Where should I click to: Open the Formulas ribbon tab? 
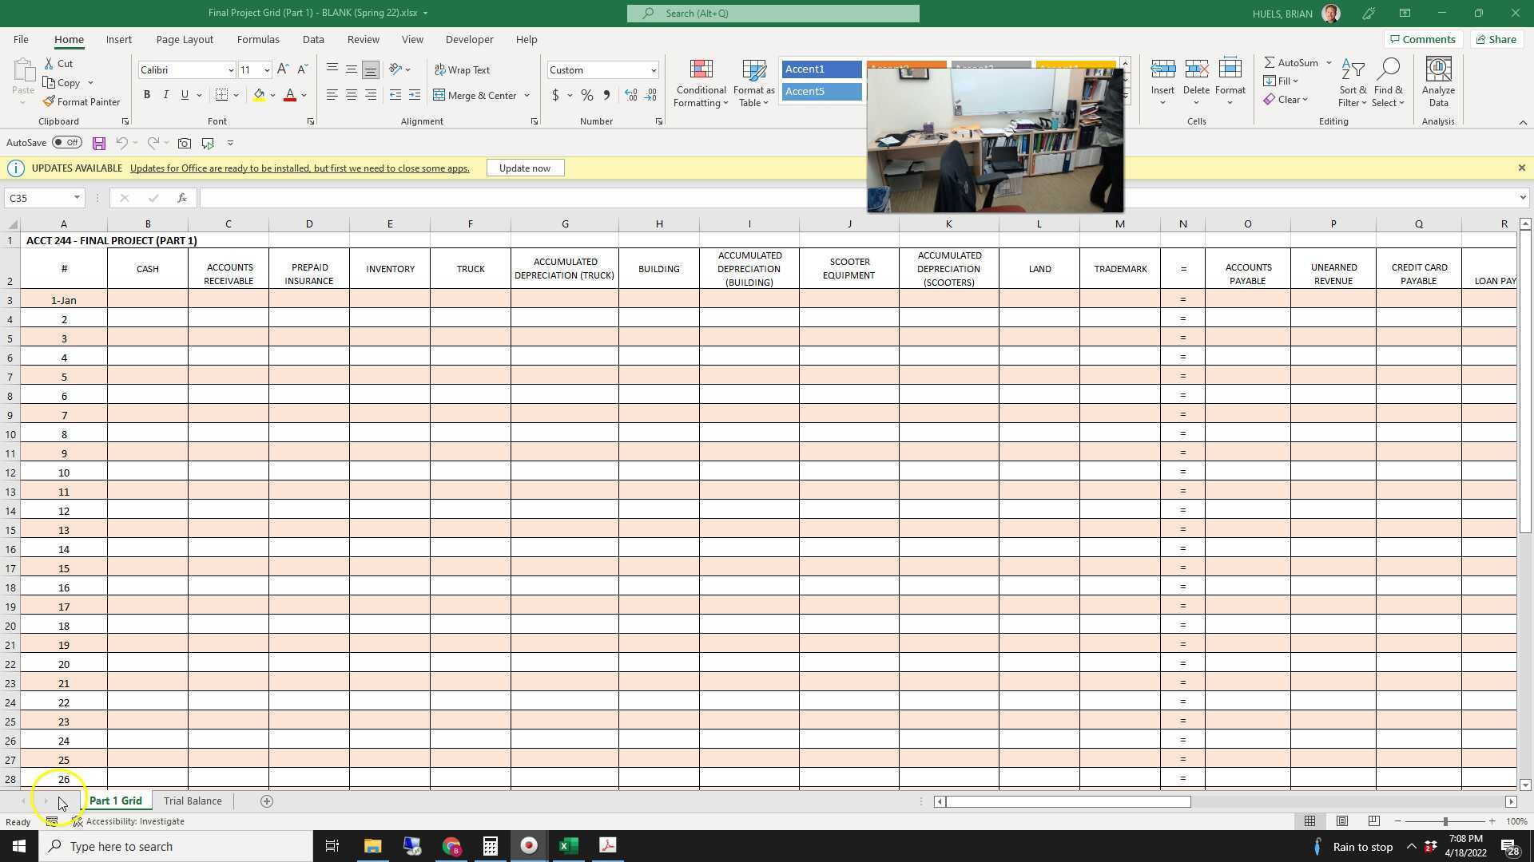[x=258, y=39]
